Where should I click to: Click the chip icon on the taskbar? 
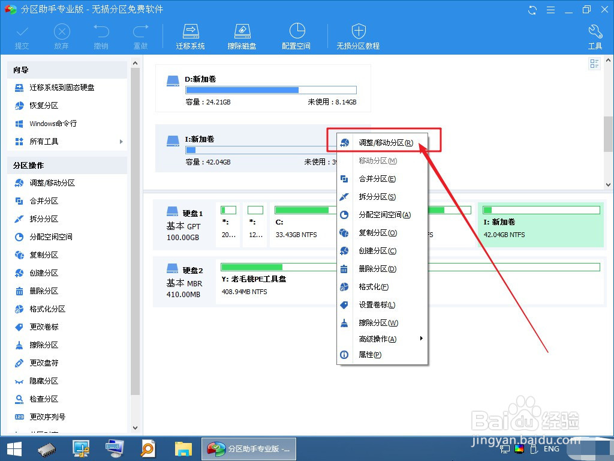47,449
